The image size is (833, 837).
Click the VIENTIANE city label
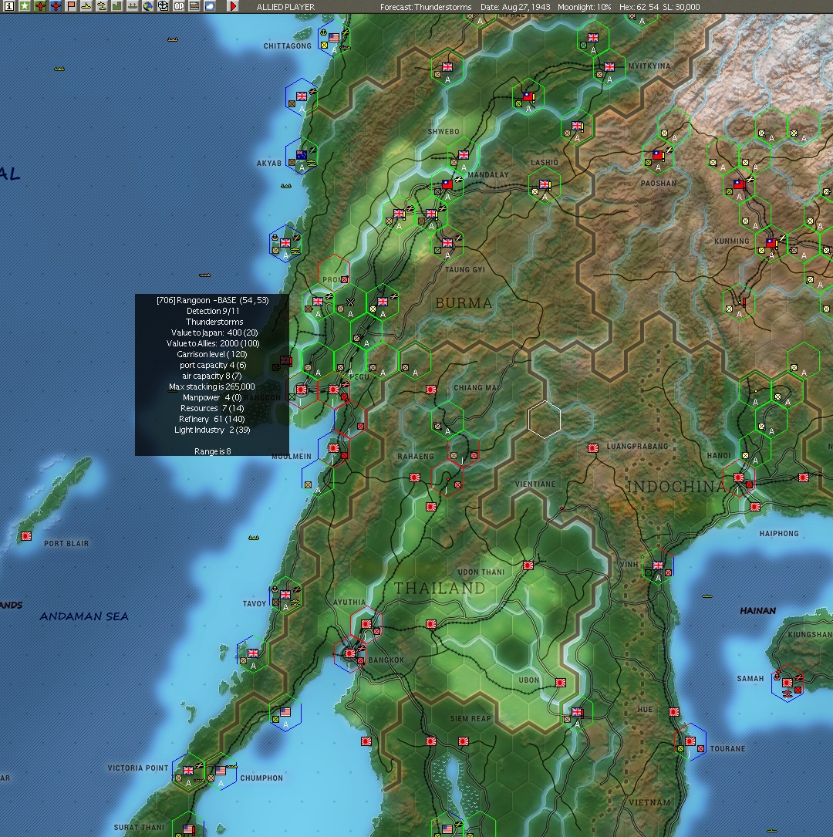pyautogui.click(x=535, y=484)
